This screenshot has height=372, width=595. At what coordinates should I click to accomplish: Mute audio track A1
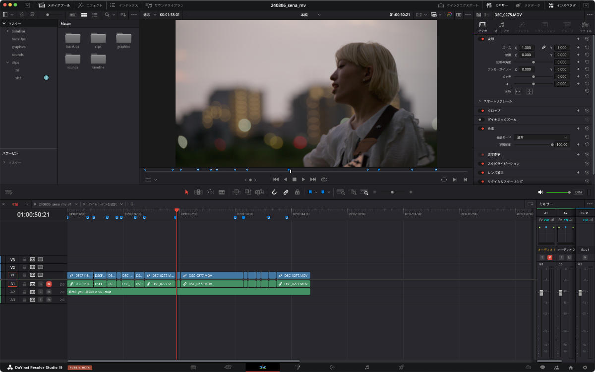click(x=49, y=284)
